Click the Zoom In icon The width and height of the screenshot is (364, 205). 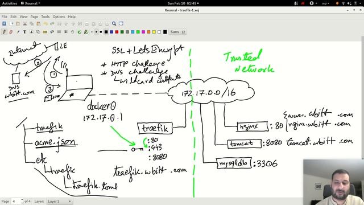(101, 23)
